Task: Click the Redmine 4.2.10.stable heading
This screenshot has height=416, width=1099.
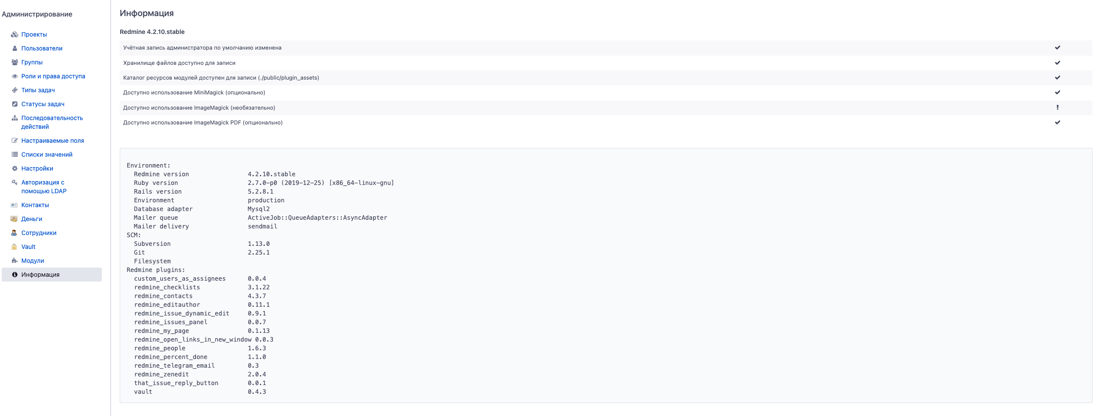Action: coord(152,32)
